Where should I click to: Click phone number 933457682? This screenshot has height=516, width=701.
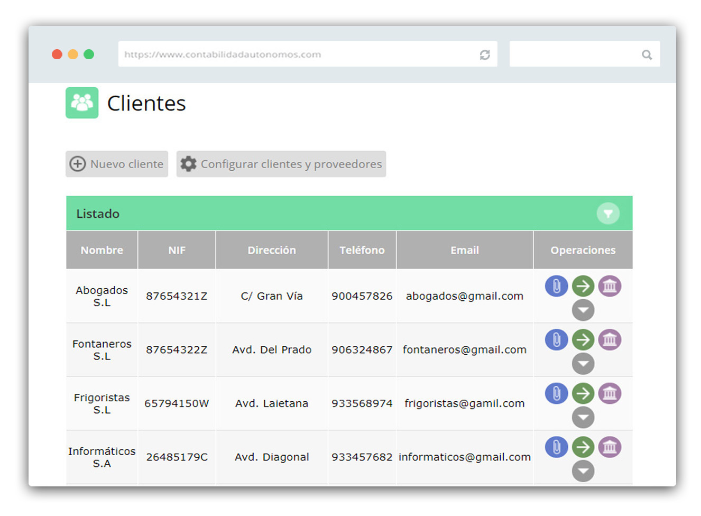click(x=362, y=457)
